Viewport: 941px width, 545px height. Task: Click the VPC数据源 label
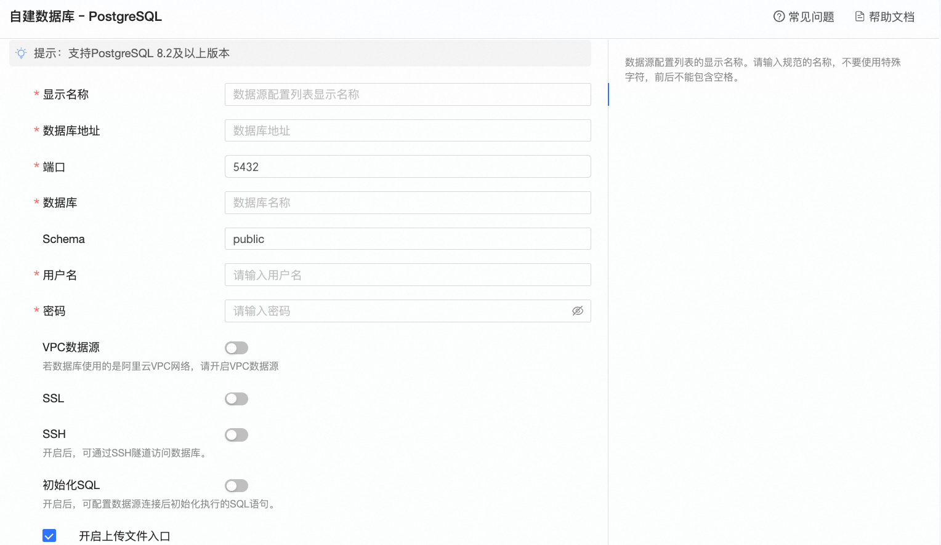[x=71, y=348]
